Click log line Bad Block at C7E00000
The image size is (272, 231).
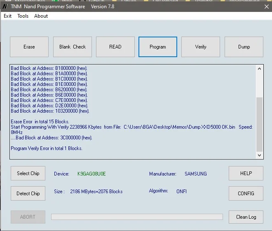pos(49,100)
